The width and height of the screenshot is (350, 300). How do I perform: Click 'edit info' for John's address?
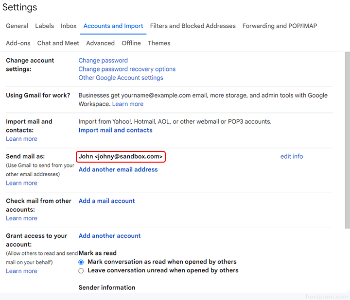click(292, 156)
